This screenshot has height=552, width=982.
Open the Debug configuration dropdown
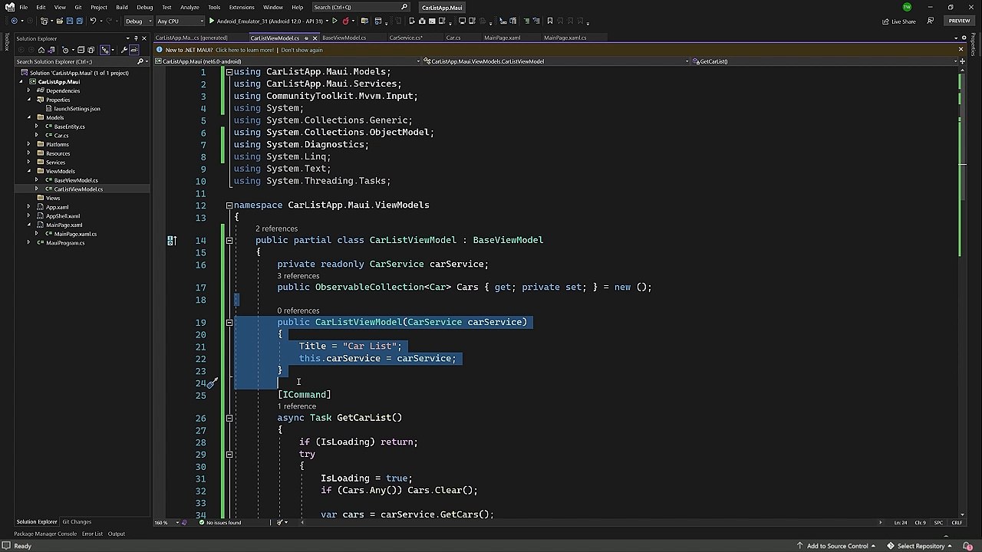tap(139, 21)
